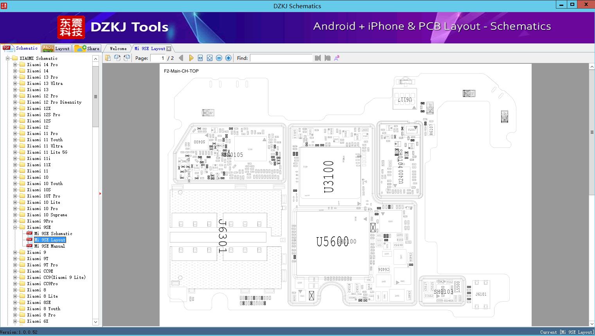Expand the Xiaomi 12S Pro folder
This screenshot has width=595, height=336.
pyautogui.click(x=15, y=115)
